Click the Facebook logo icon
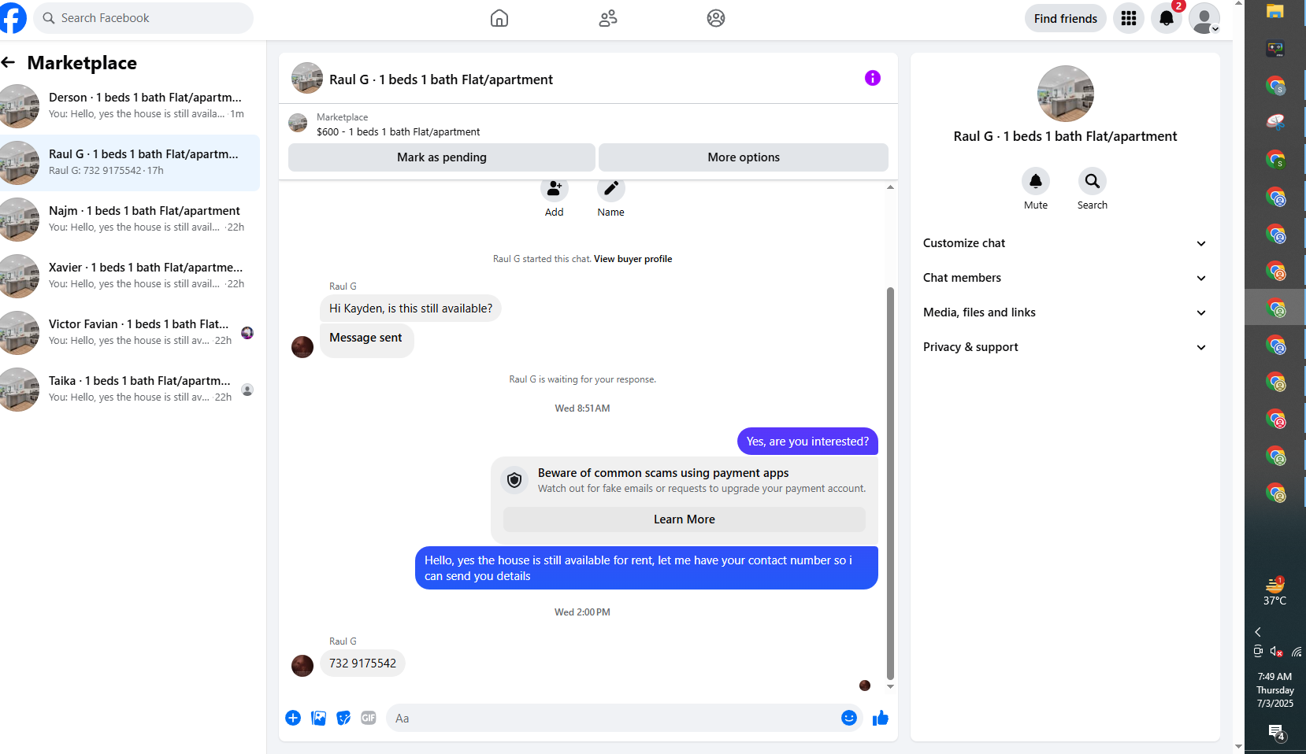The width and height of the screenshot is (1306, 754). coord(12,17)
